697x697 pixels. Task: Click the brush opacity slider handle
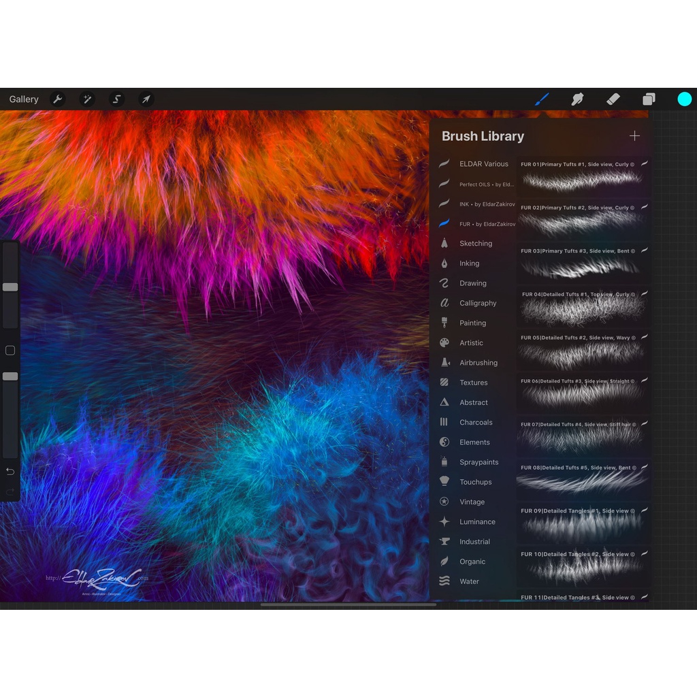click(x=10, y=376)
